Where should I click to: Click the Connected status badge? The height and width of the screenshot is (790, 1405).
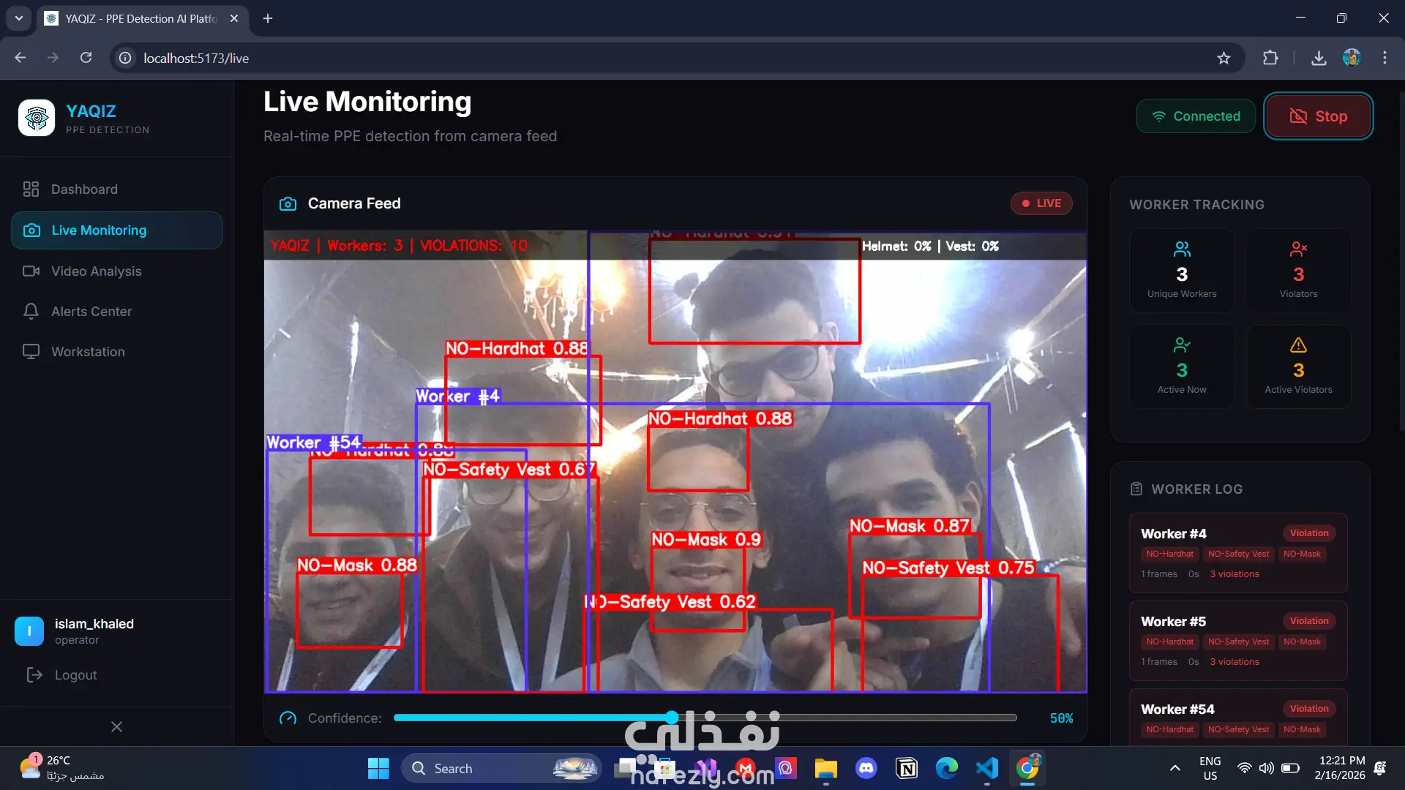(1196, 116)
